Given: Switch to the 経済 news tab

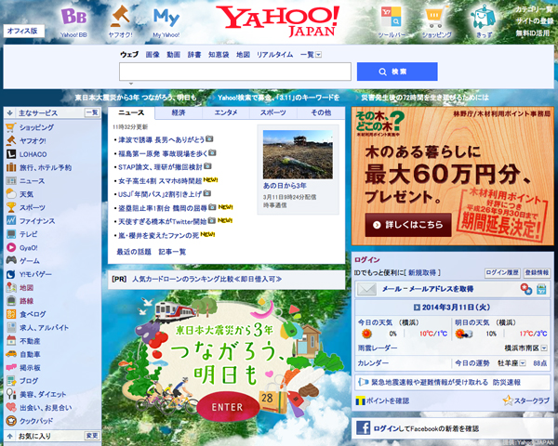Looking at the screenshot, I should pos(179,112).
